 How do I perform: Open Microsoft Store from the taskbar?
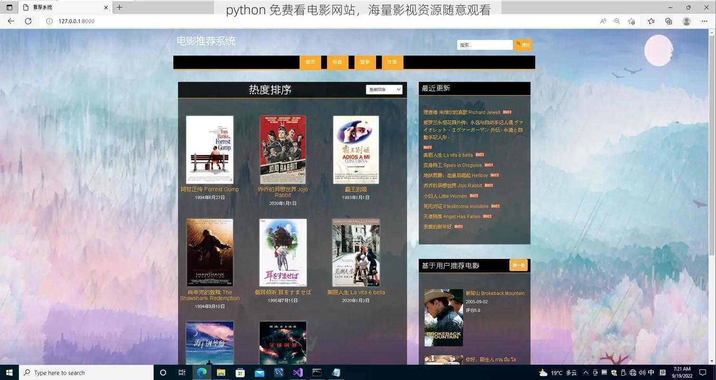click(240, 372)
